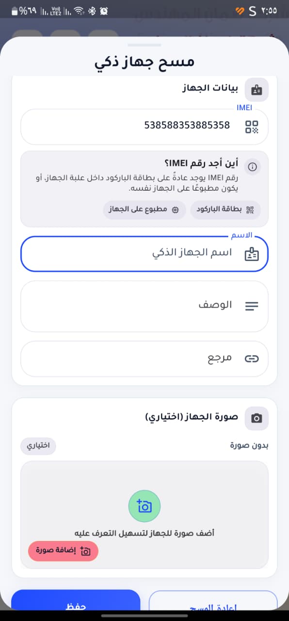
Task: Tap the green add-photo camera icon
Action: point(144,506)
